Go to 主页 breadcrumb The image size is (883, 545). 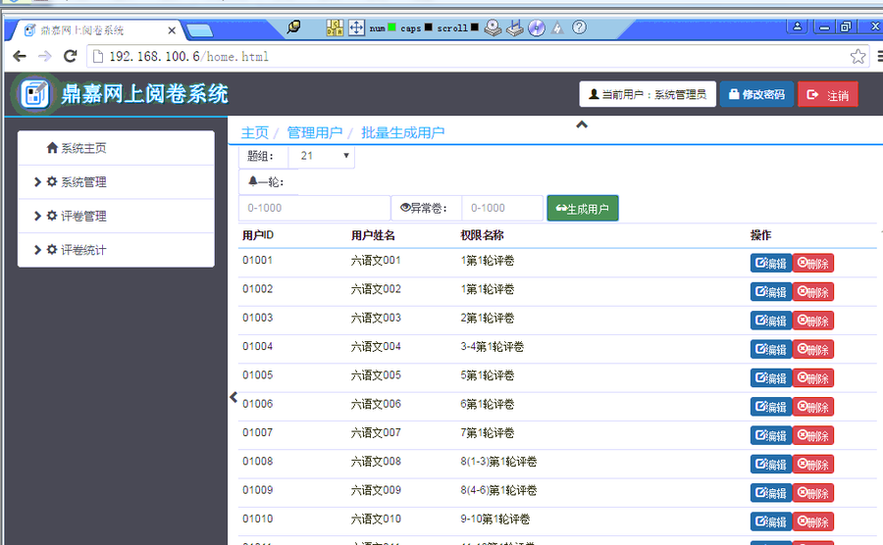click(x=254, y=132)
